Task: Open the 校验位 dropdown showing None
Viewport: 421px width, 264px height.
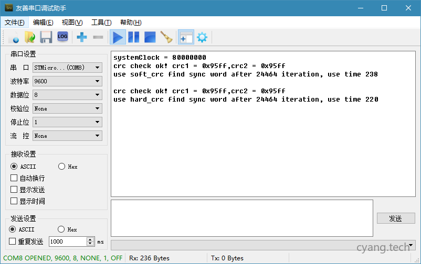Action: pyautogui.click(x=67, y=108)
